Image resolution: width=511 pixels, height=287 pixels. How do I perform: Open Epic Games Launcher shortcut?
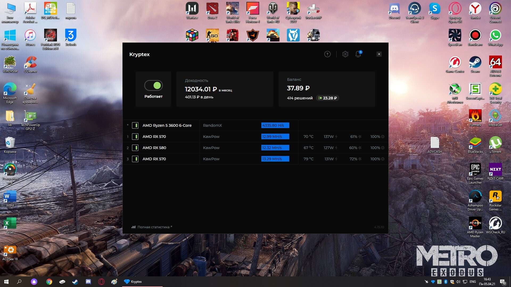click(475, 174)
